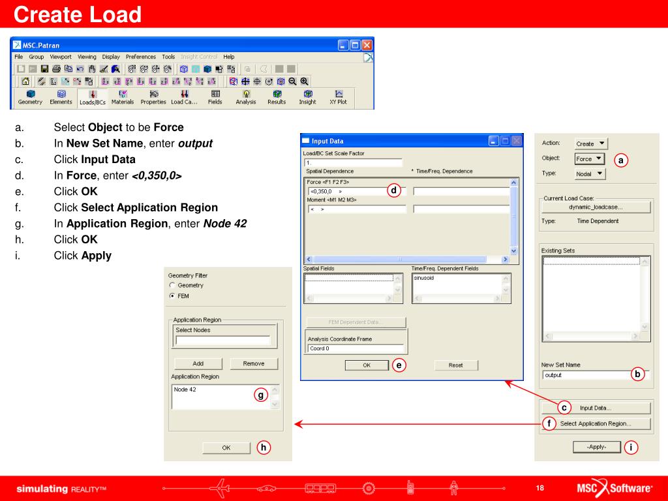The image size is (668, 501).
Task: Select the Geometry radio button in Geometry Filter
Action: click(x=172, y=285)
